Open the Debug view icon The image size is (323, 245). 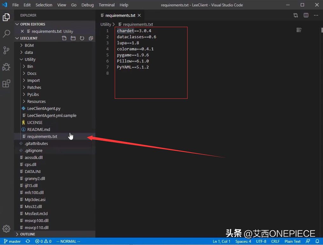(6, 67)
